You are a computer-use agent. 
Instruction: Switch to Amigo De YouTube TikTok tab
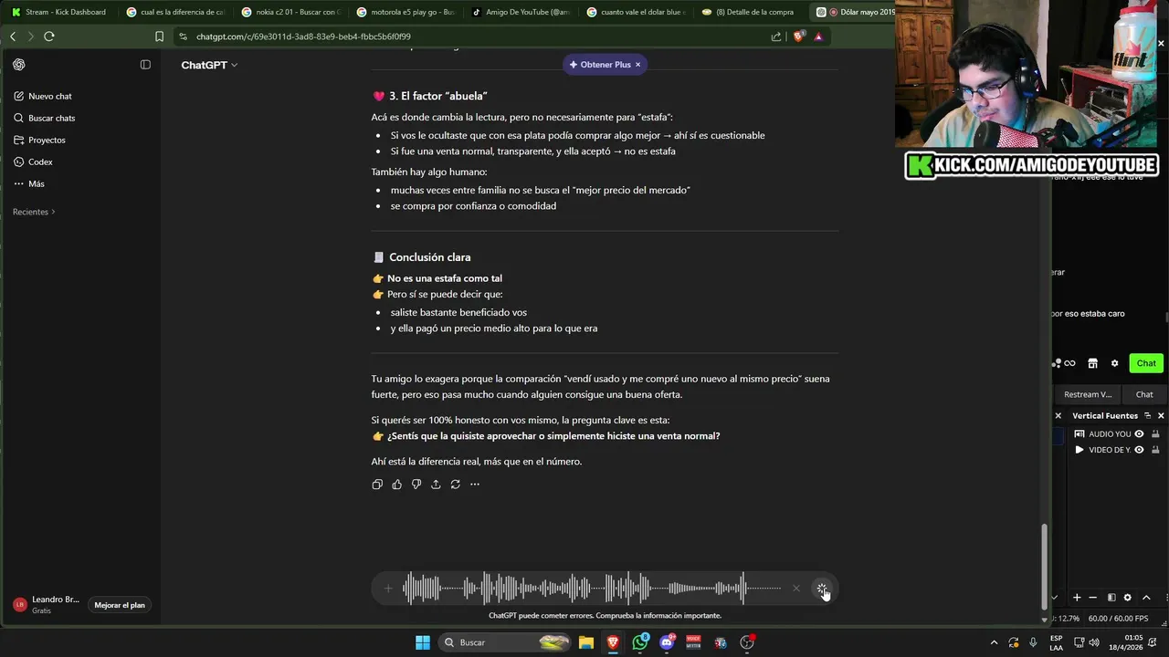coord(521,12)
